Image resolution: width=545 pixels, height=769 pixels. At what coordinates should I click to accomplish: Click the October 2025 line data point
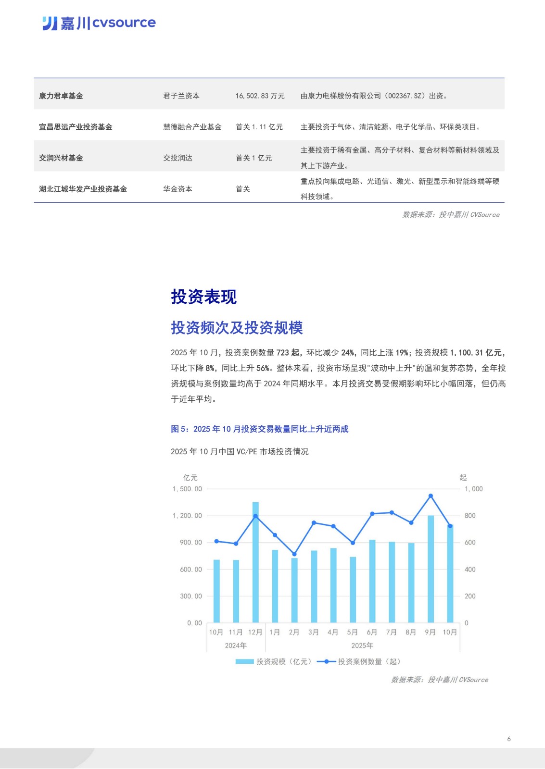(450, 526)
